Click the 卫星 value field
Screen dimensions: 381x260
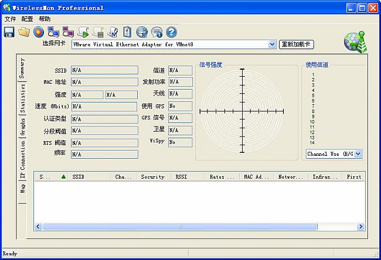coord(181,131)
